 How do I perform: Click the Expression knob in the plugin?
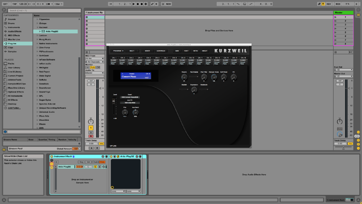(x=194, y=89)
